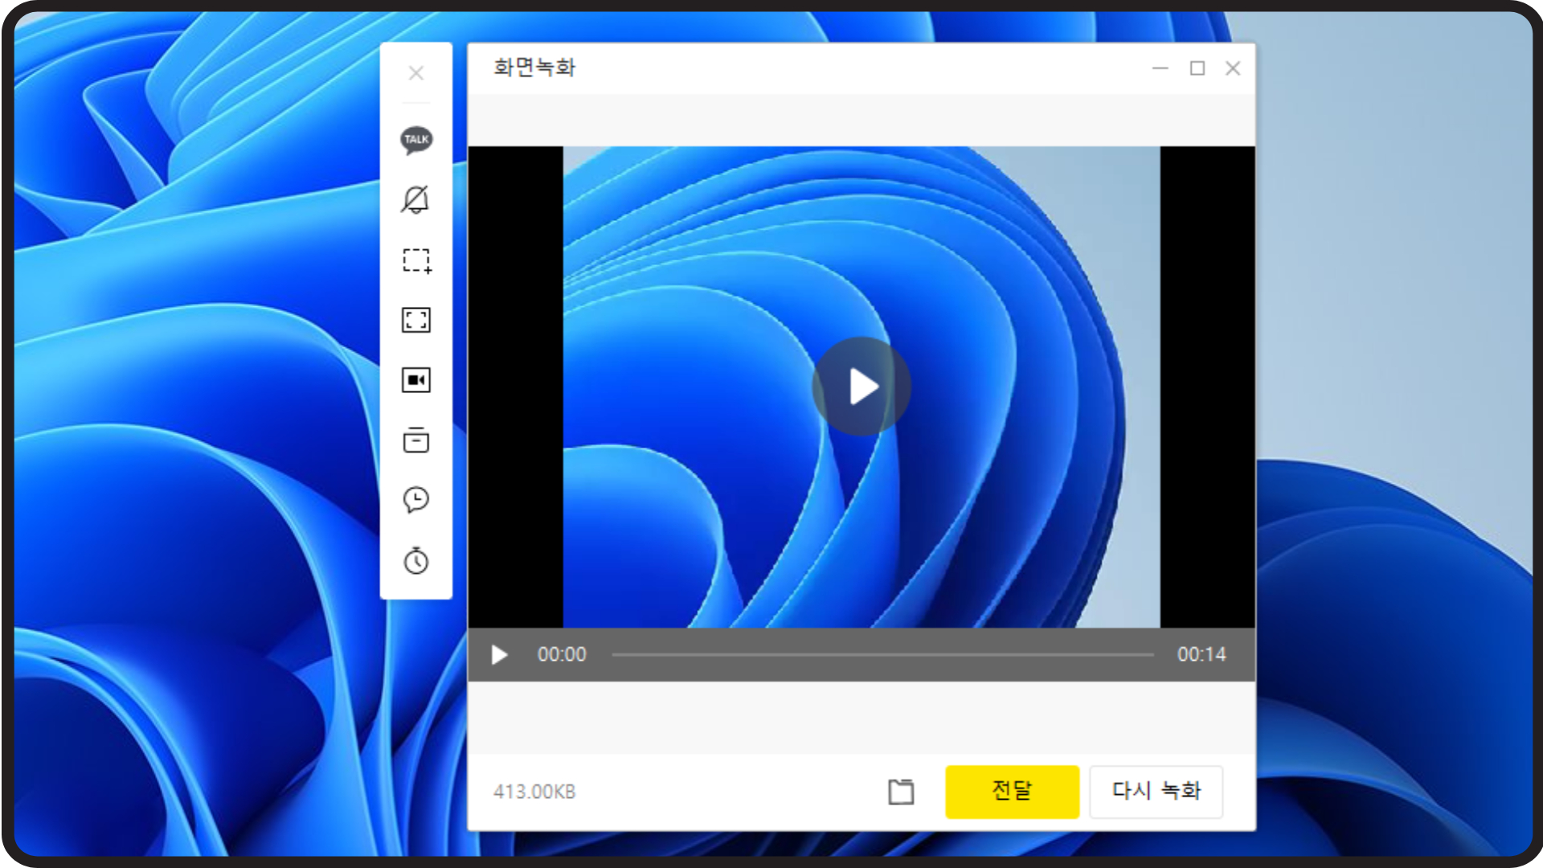Click the 00:14 duration label
The height and width of the screenshot is (868, 1543).
coord(1201,655)
